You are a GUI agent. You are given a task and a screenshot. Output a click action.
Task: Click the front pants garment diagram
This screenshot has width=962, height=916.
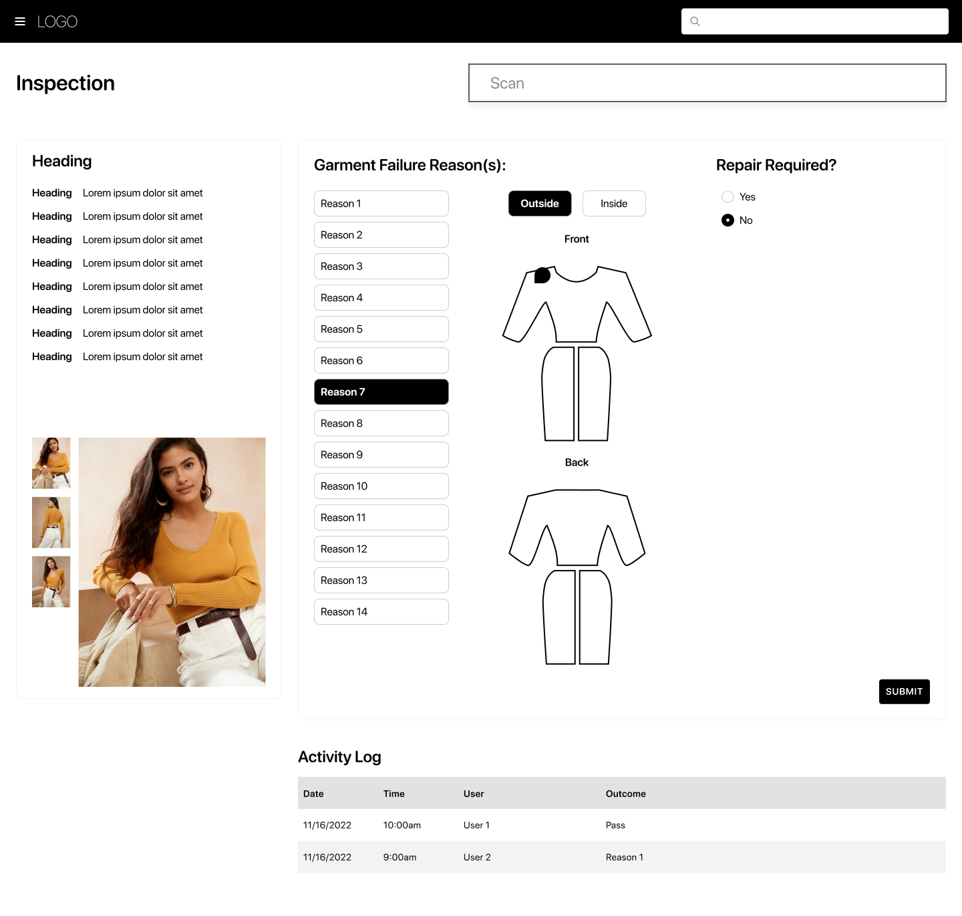point(576,394)
